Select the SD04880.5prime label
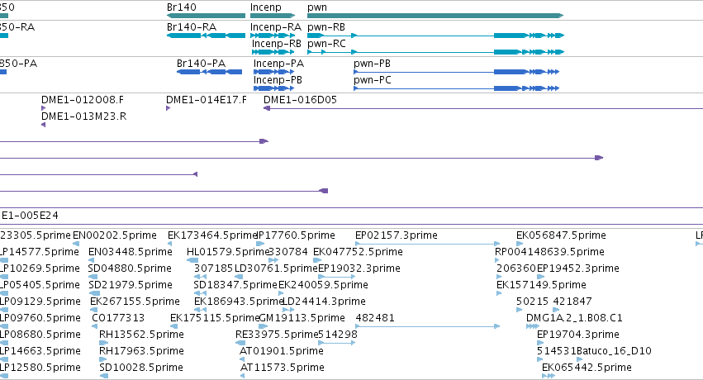Image resolution: width=703 pixels, height=380 pixels. [x=130, y=268]
